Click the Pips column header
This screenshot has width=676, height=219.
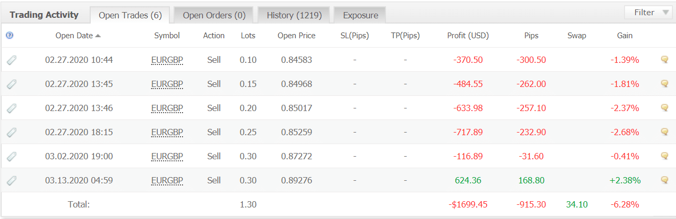(531, 36)
